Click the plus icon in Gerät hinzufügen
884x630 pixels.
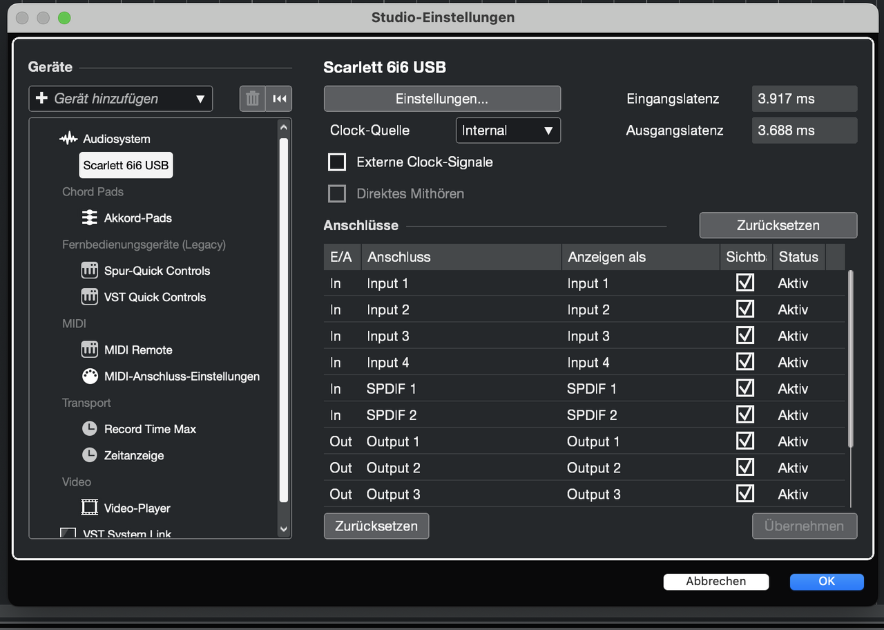pos(41,99)
